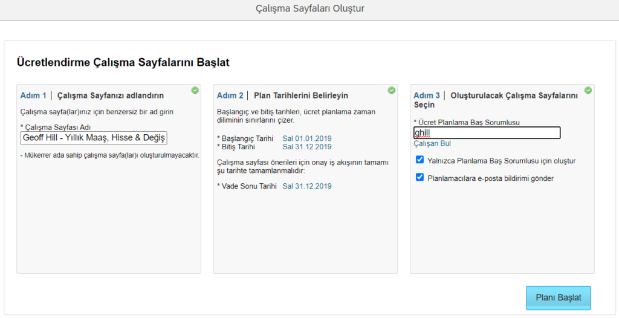
Task: Toggle Planlamacılara e-posta bildirimi gönder checkbox
Action: point(420,178)
